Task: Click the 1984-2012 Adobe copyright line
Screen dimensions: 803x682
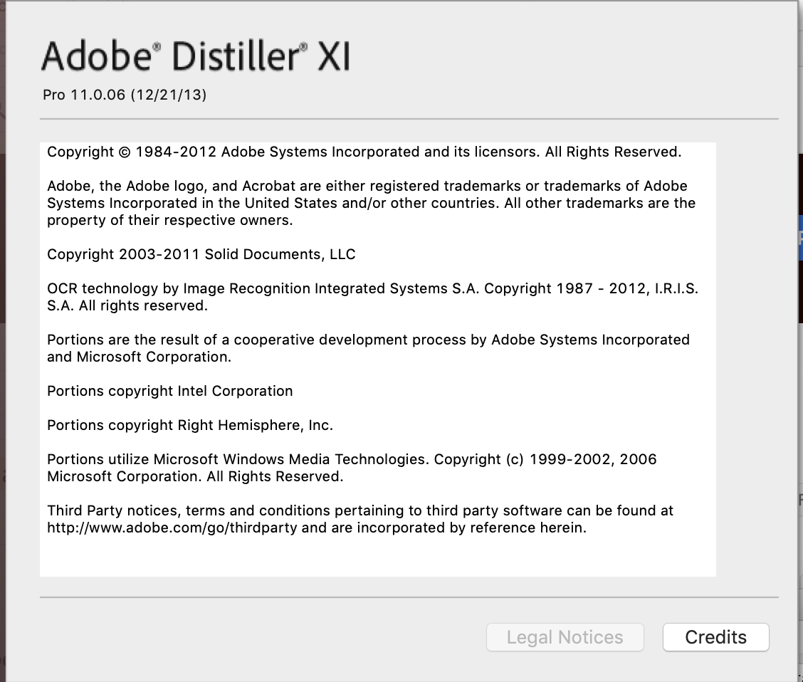Action: (364, 152)
